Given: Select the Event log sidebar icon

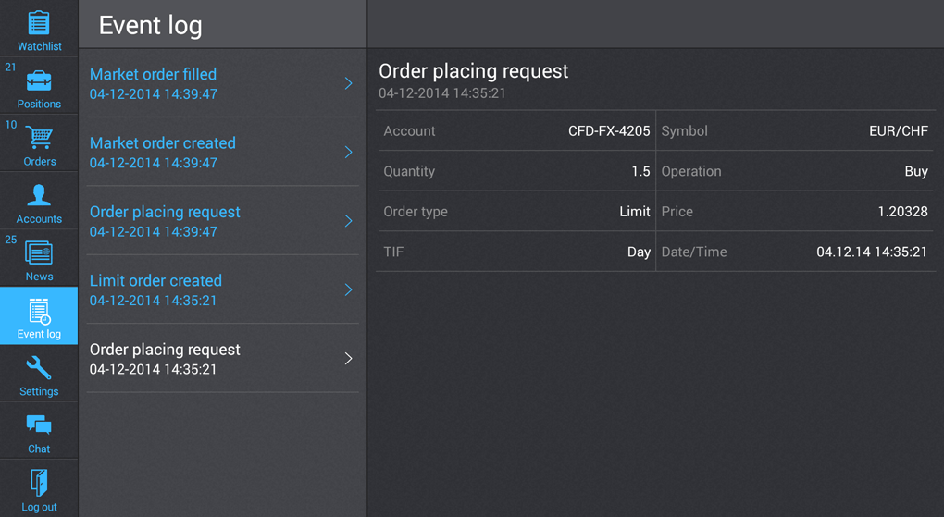Looking at the screenshot, I should [x=39, y=312].
